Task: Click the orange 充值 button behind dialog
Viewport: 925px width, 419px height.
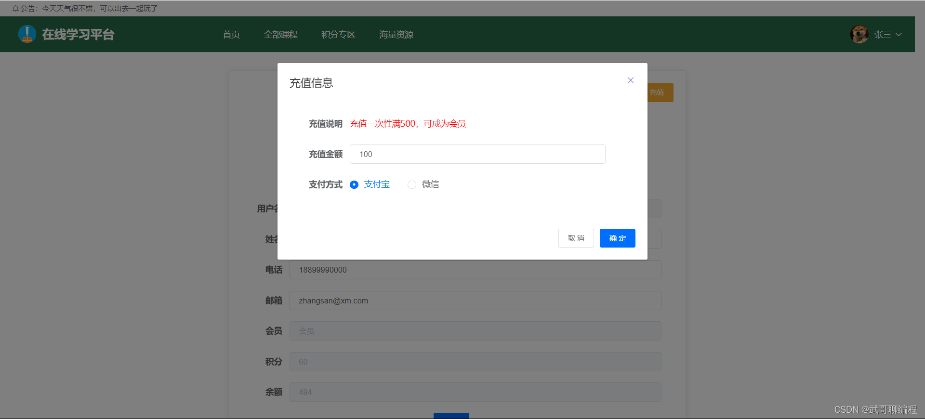Action: pyautogui.click(x=660, y=92)
